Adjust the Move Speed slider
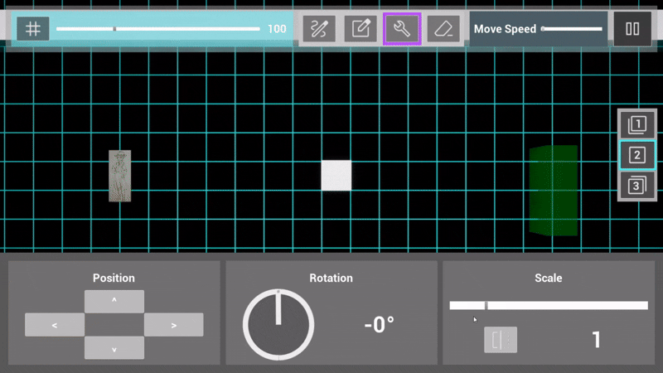 tap(572, 29)
